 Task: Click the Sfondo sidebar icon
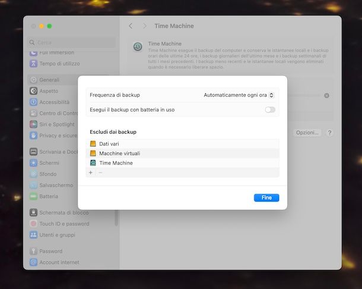coord(33,174)
